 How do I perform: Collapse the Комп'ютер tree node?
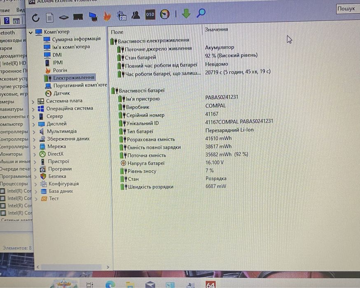tap(30, 33)
